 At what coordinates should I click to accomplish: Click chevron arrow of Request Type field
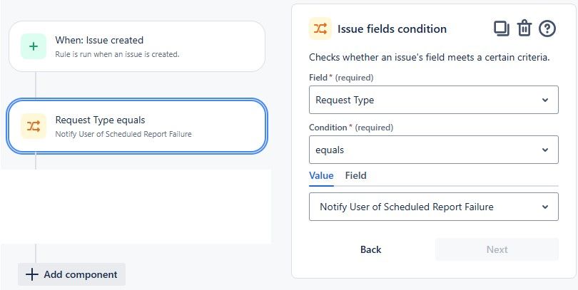[545, 100]
